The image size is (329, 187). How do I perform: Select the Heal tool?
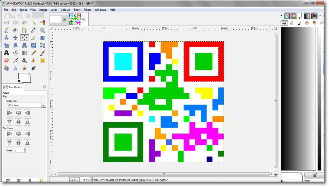42,61
